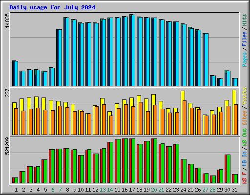Click the day 27 cyan pages bar
250x195 pixels.
[x=207, y=60]
